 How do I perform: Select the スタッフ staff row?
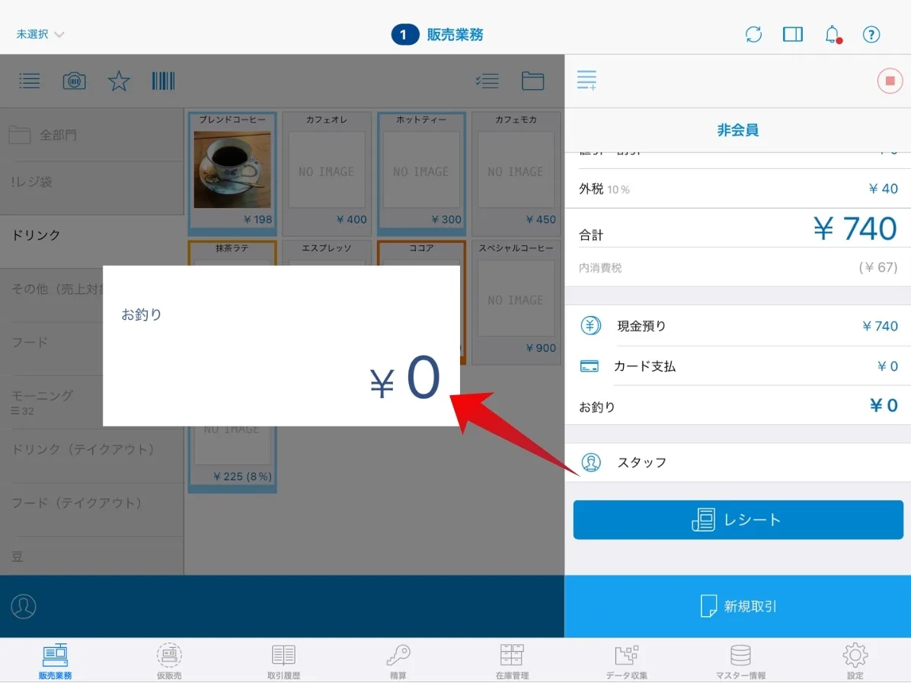(737, 462)
